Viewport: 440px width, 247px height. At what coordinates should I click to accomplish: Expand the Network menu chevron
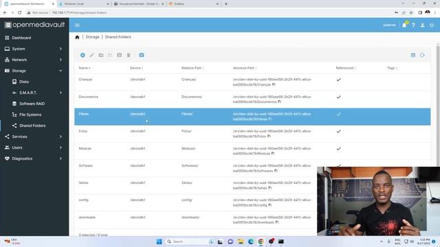(x=60, y=60)
